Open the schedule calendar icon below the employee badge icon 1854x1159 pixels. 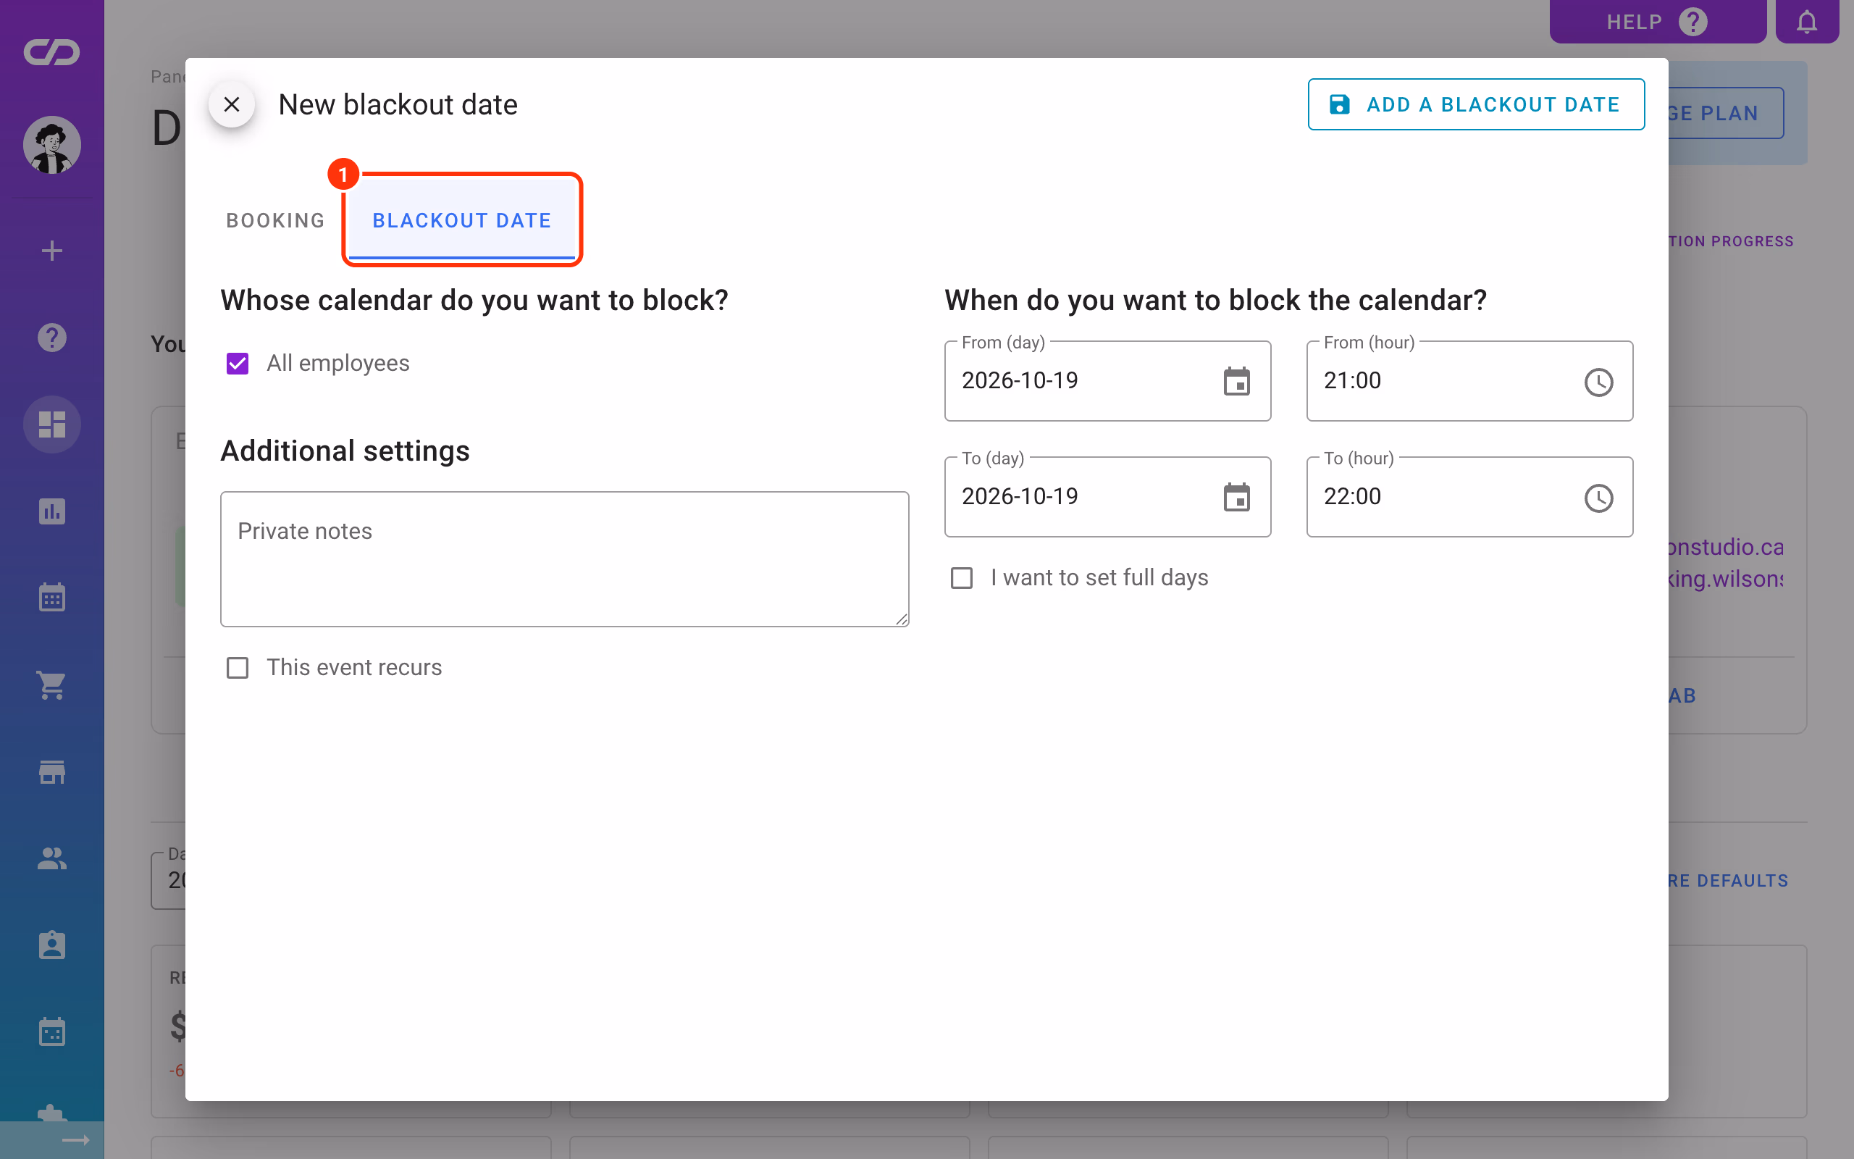point(51,1032)
